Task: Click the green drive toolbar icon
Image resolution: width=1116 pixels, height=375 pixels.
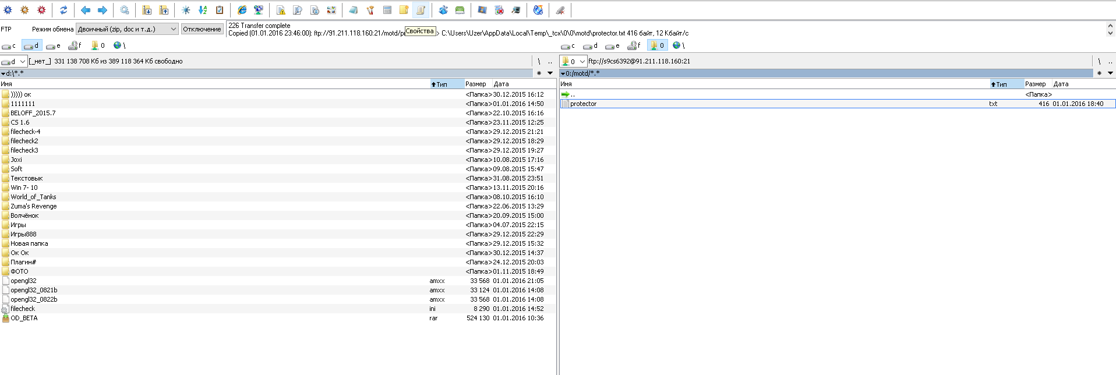Action: point(460,10)
